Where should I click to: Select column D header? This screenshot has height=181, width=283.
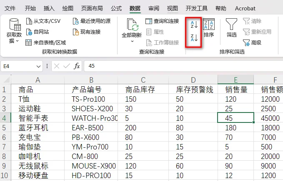point(193,80)
